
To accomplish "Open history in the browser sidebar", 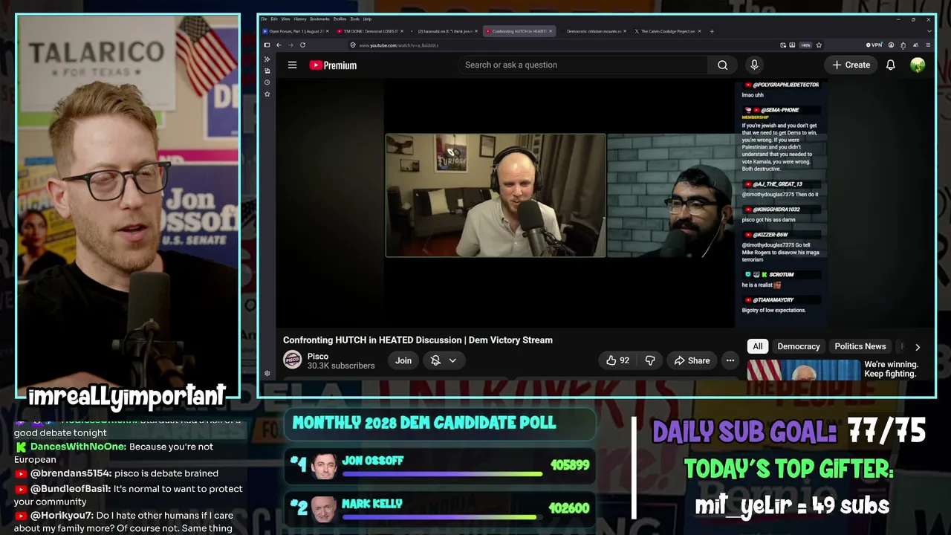I will [267, 82].
